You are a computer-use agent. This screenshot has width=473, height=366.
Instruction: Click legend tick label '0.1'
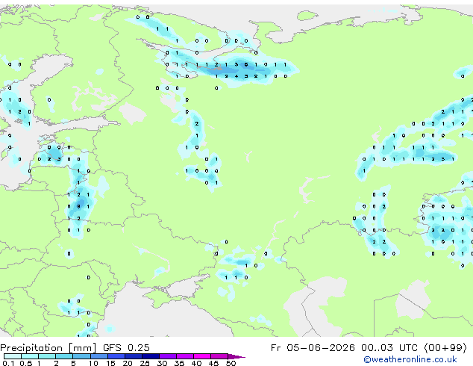click(8, 363)
